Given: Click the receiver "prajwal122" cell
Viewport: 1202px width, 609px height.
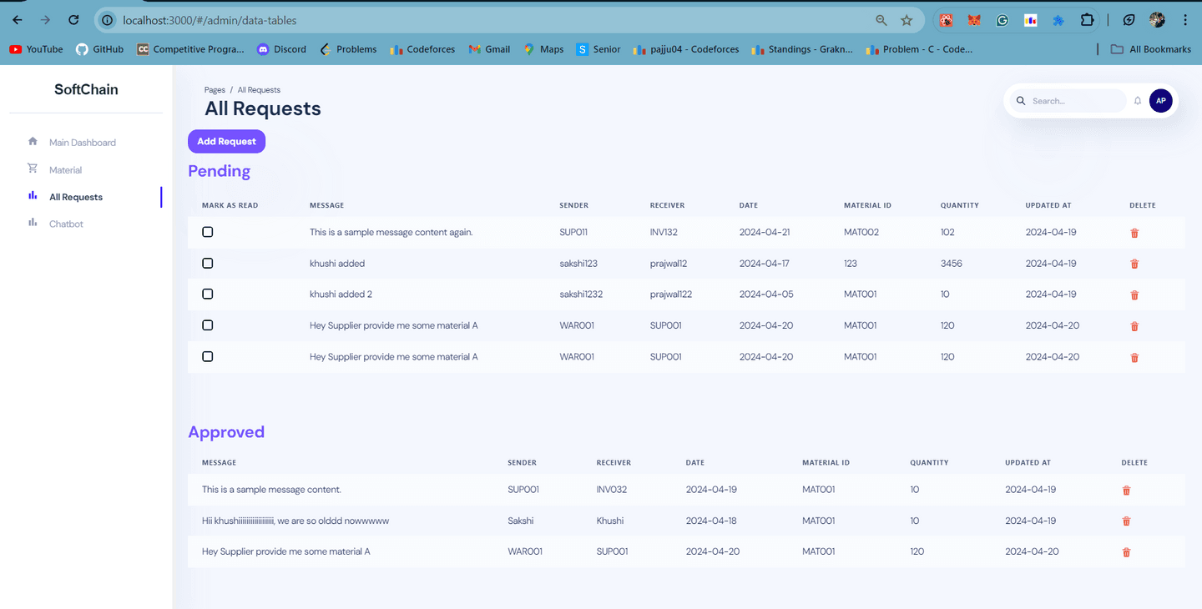Looking at the screenshot, I should (x=671, y=294).
